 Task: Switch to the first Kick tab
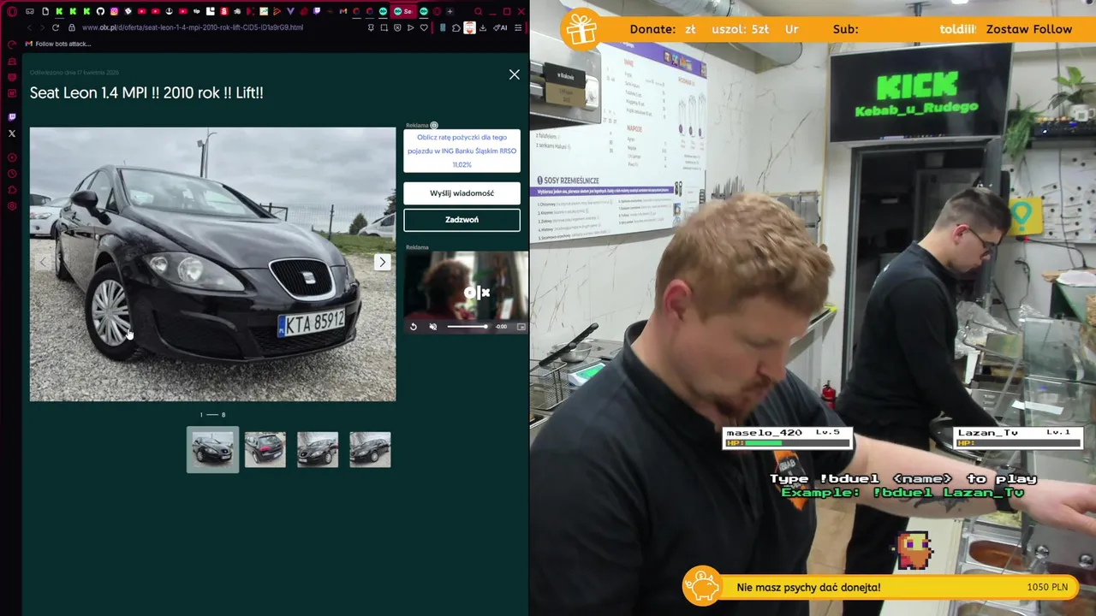point(59,11)
